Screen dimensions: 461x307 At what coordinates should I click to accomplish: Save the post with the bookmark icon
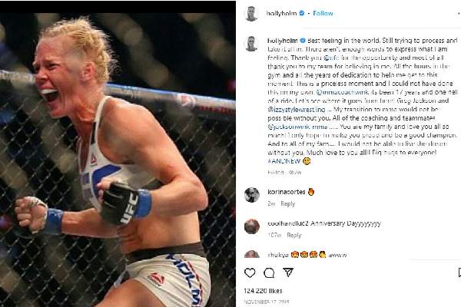point(459,272)
